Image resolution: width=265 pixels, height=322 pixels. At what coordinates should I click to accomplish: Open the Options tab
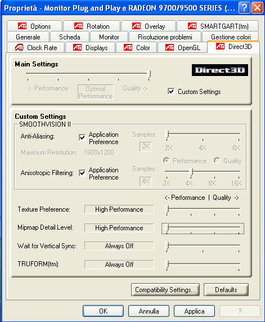34,26
